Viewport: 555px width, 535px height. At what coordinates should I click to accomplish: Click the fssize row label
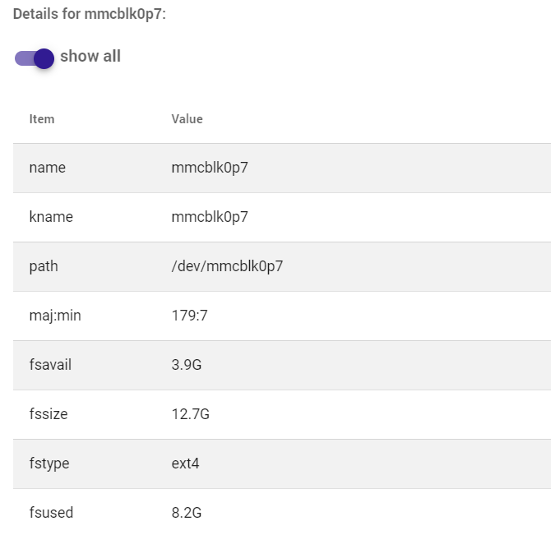pos(49,414)
